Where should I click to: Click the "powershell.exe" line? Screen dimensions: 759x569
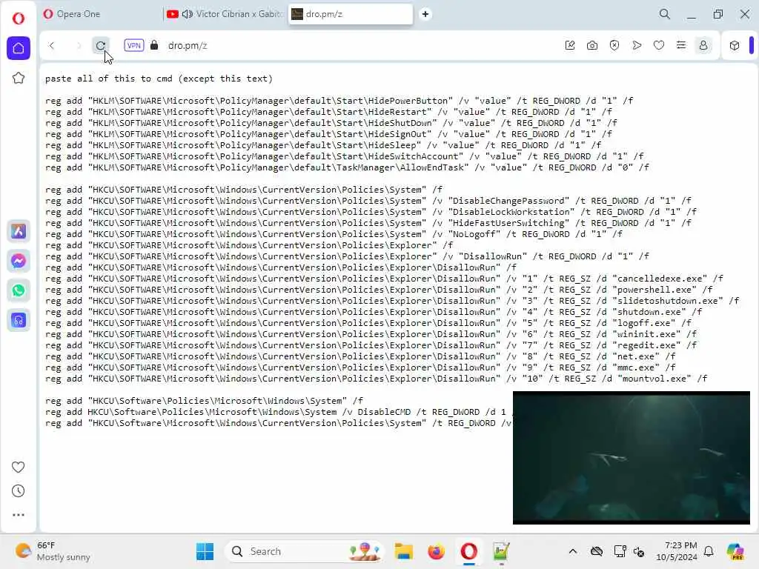(x=379, y=290)
